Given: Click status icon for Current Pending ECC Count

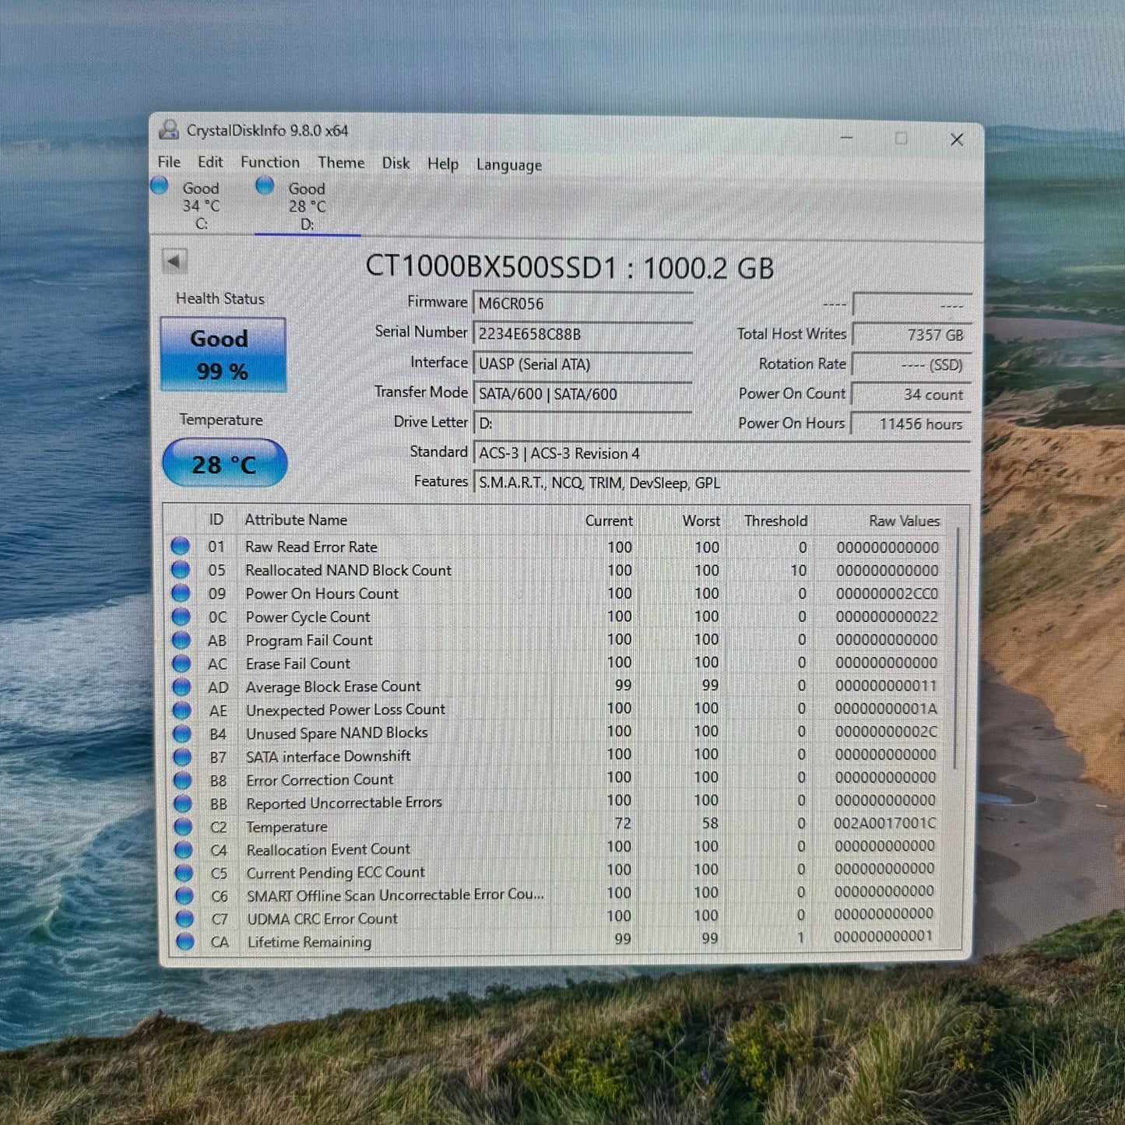Looking at the screenshot, I should tap(184, 873).
